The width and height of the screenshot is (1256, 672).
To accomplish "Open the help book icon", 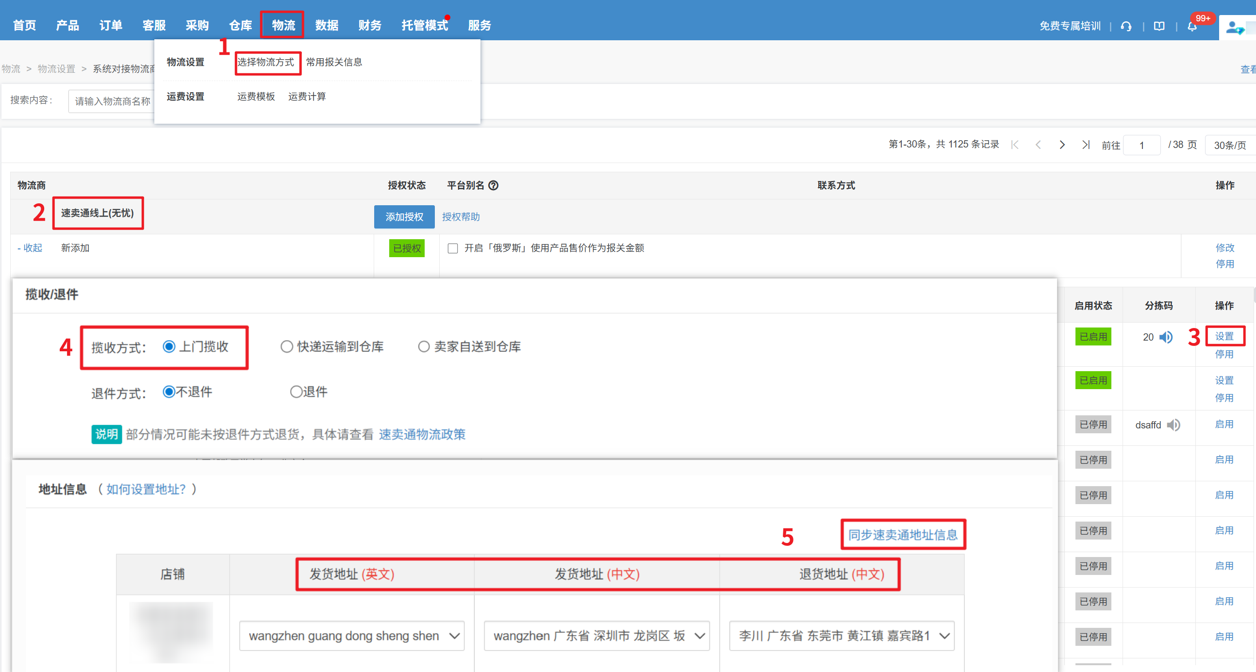I will pyautogui.click(x=1159, y=26).
